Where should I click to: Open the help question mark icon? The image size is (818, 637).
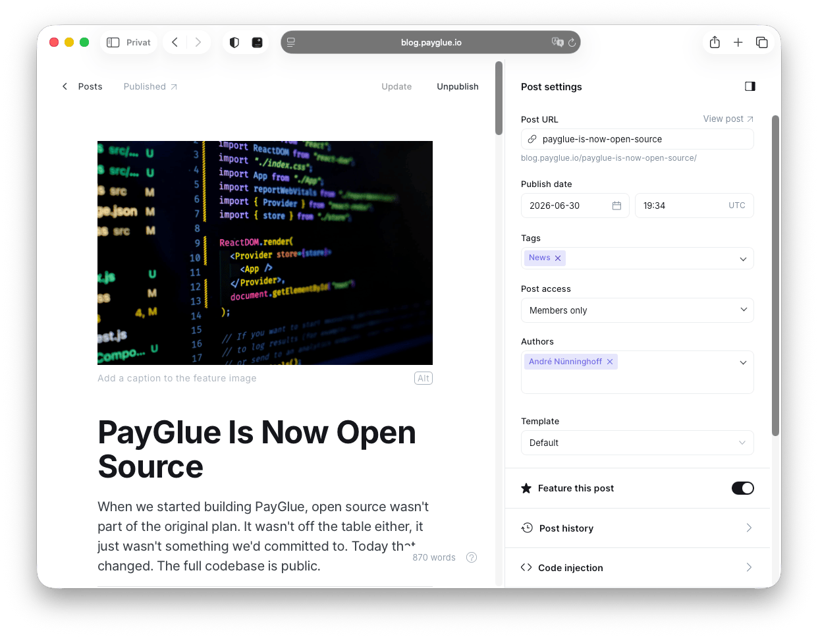coord(472,557)
